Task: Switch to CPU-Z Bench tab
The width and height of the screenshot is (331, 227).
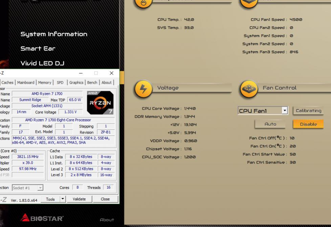Action: (92, 83)
